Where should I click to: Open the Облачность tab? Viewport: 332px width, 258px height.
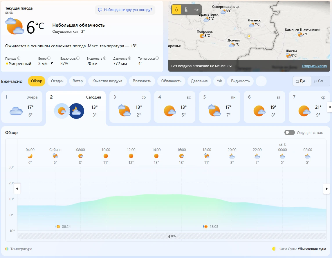tap(171, 81)
